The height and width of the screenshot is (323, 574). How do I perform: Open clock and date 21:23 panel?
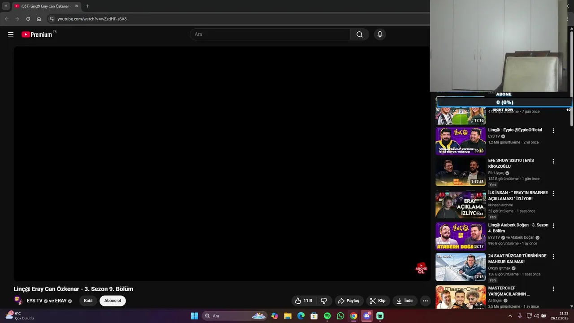pos(560,316)
